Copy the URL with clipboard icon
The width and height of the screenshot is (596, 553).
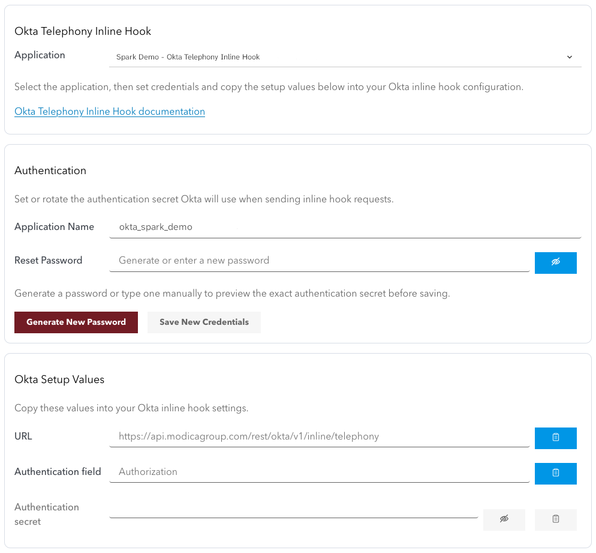tap(555, 438)
